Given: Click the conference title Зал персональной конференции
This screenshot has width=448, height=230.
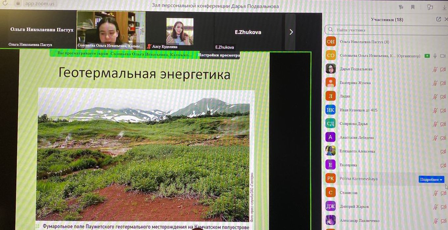Looking at the screenshot, I should click(215, 6).
